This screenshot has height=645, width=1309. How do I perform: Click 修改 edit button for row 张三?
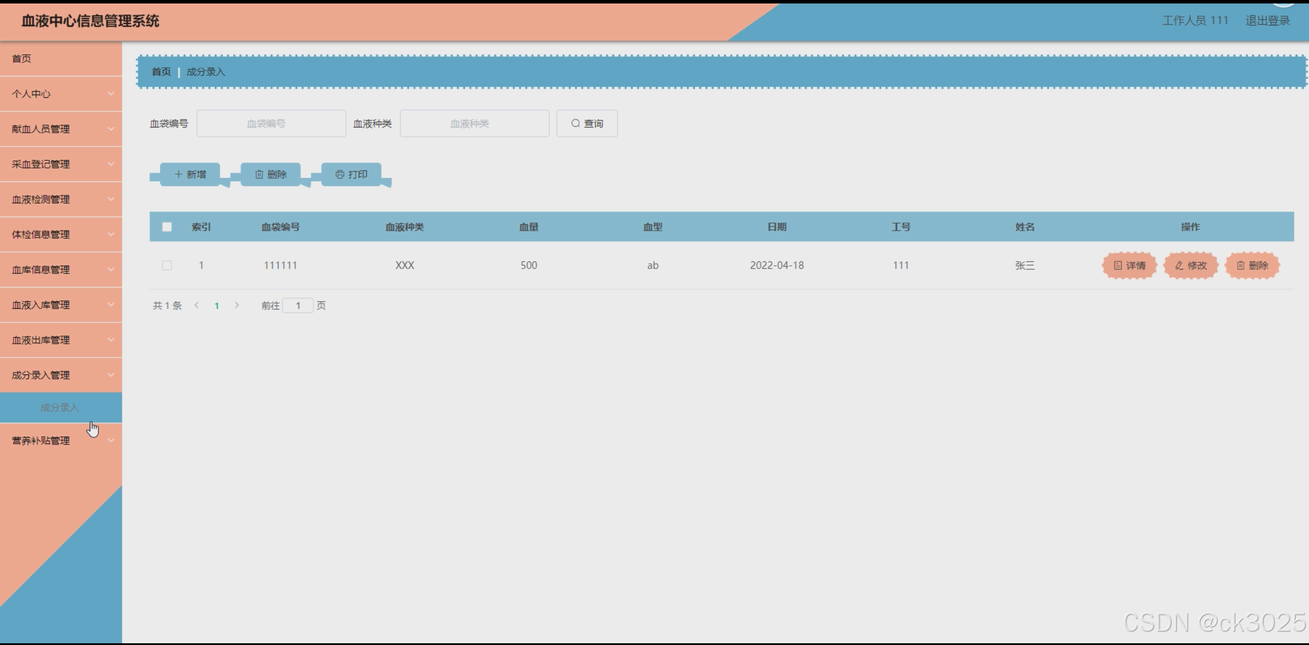[x=1191, y=265]
